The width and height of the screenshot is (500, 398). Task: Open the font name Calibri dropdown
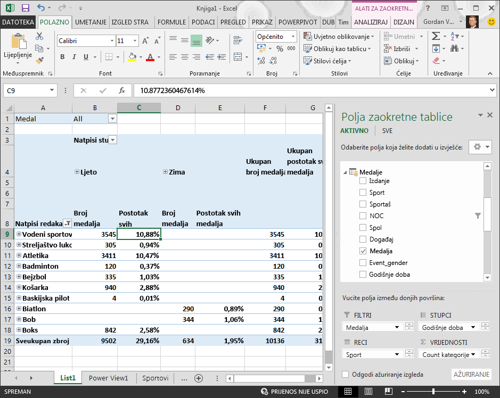tap(112, 41)
